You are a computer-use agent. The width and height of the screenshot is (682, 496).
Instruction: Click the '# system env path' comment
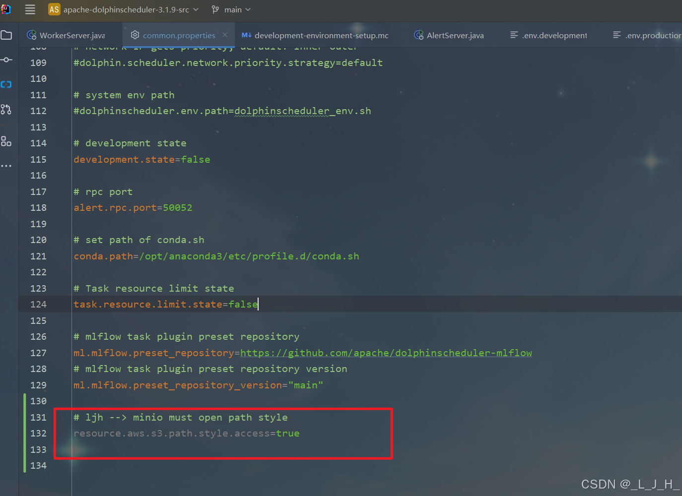[124, 95]
